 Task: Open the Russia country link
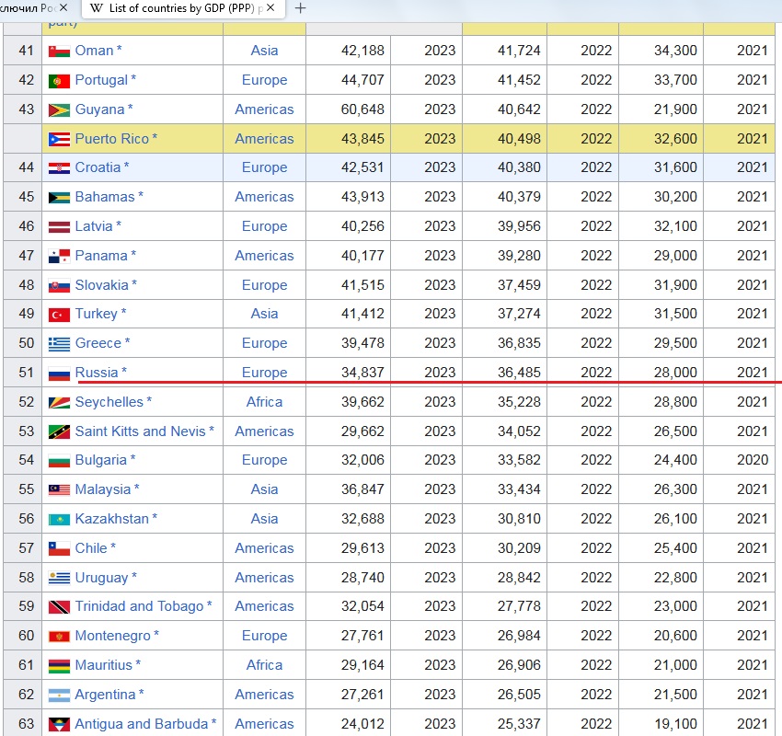pos(97,373)
